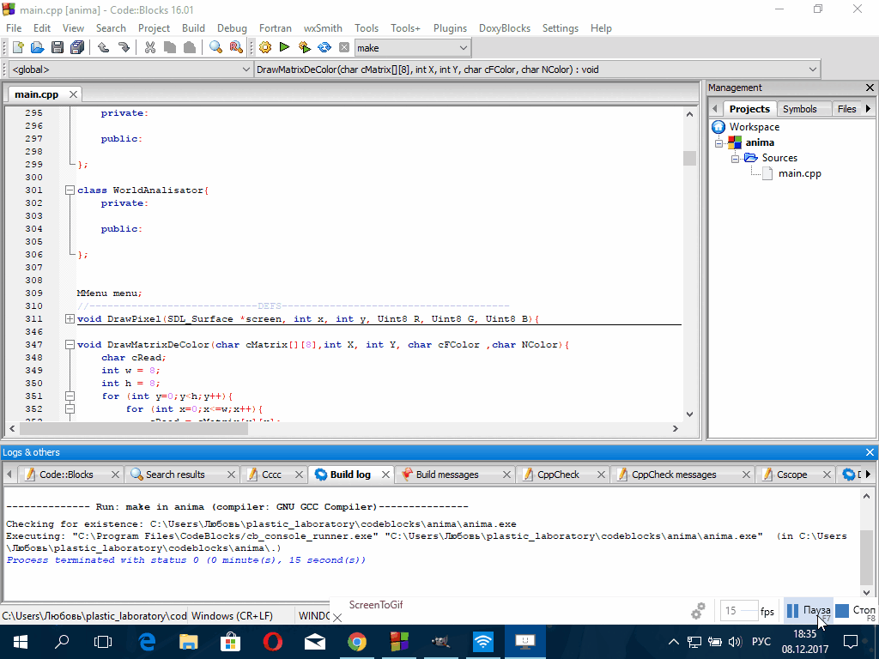This screenshot has height=659, width=879.
Task: Collapse the DrawMatrixDeColor fold at line 347
Action: [70, 345]
